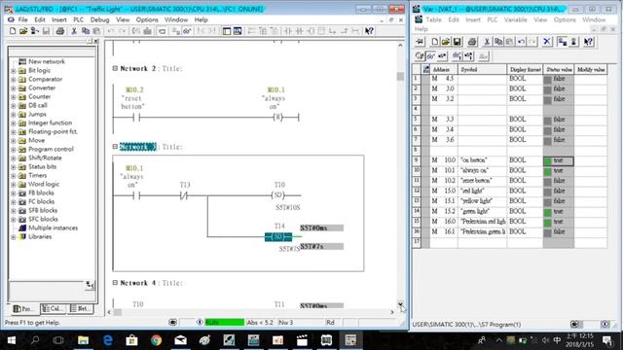Toggle the Details pane button in LAD toolbar

pos(238,31)
